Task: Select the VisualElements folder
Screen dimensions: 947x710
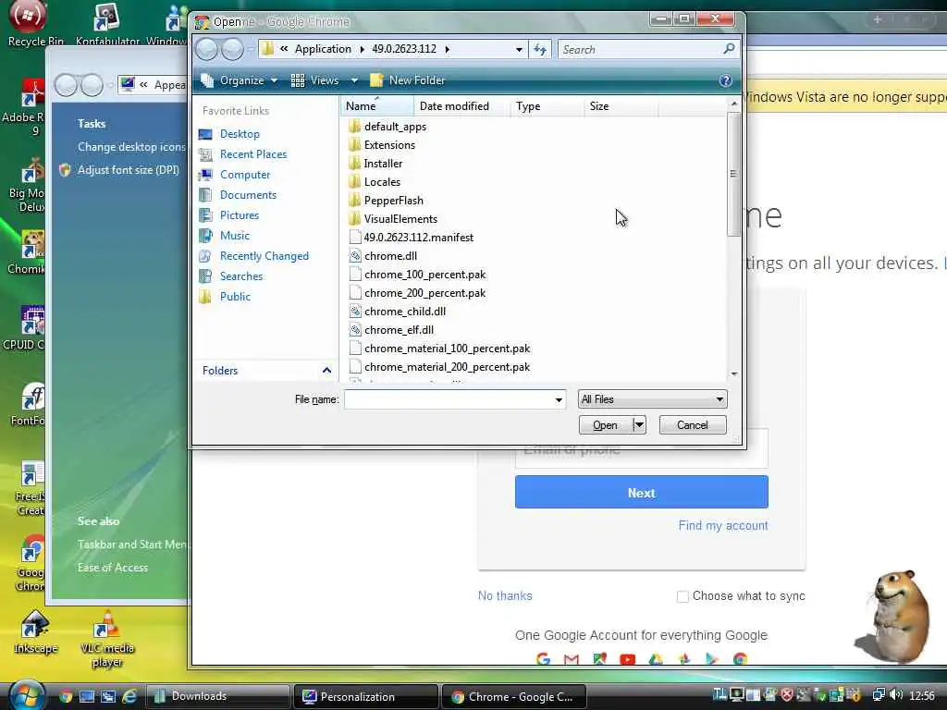Action: tap(400, 219)
